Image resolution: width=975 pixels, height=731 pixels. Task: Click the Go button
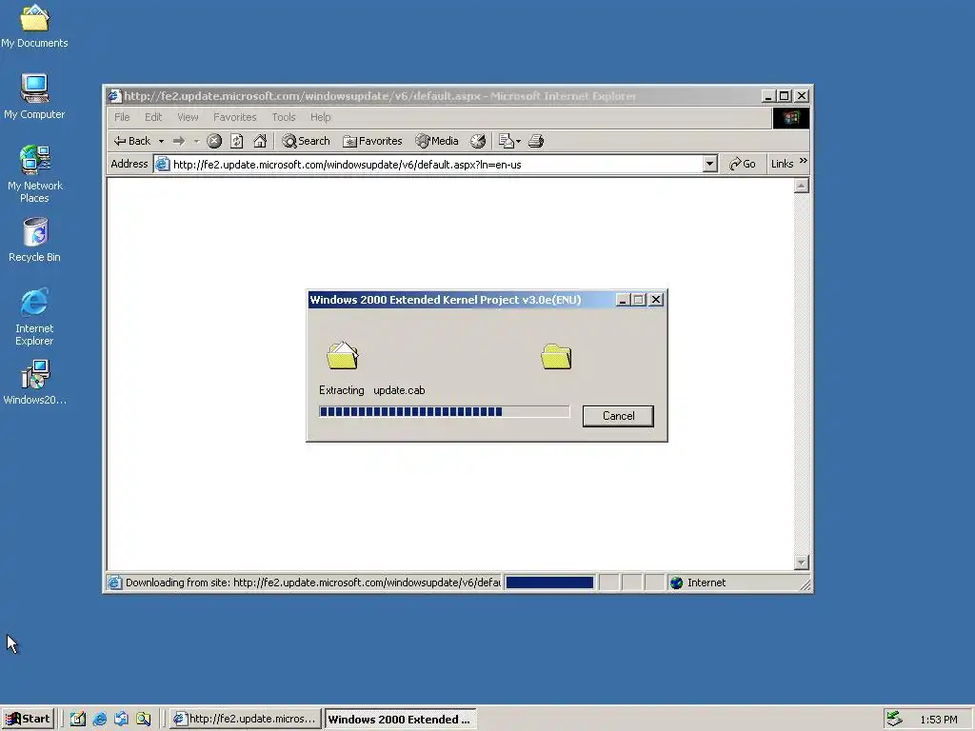coord(743,164)
